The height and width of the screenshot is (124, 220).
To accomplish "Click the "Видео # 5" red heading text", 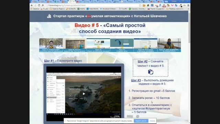I will coord(87,25).
